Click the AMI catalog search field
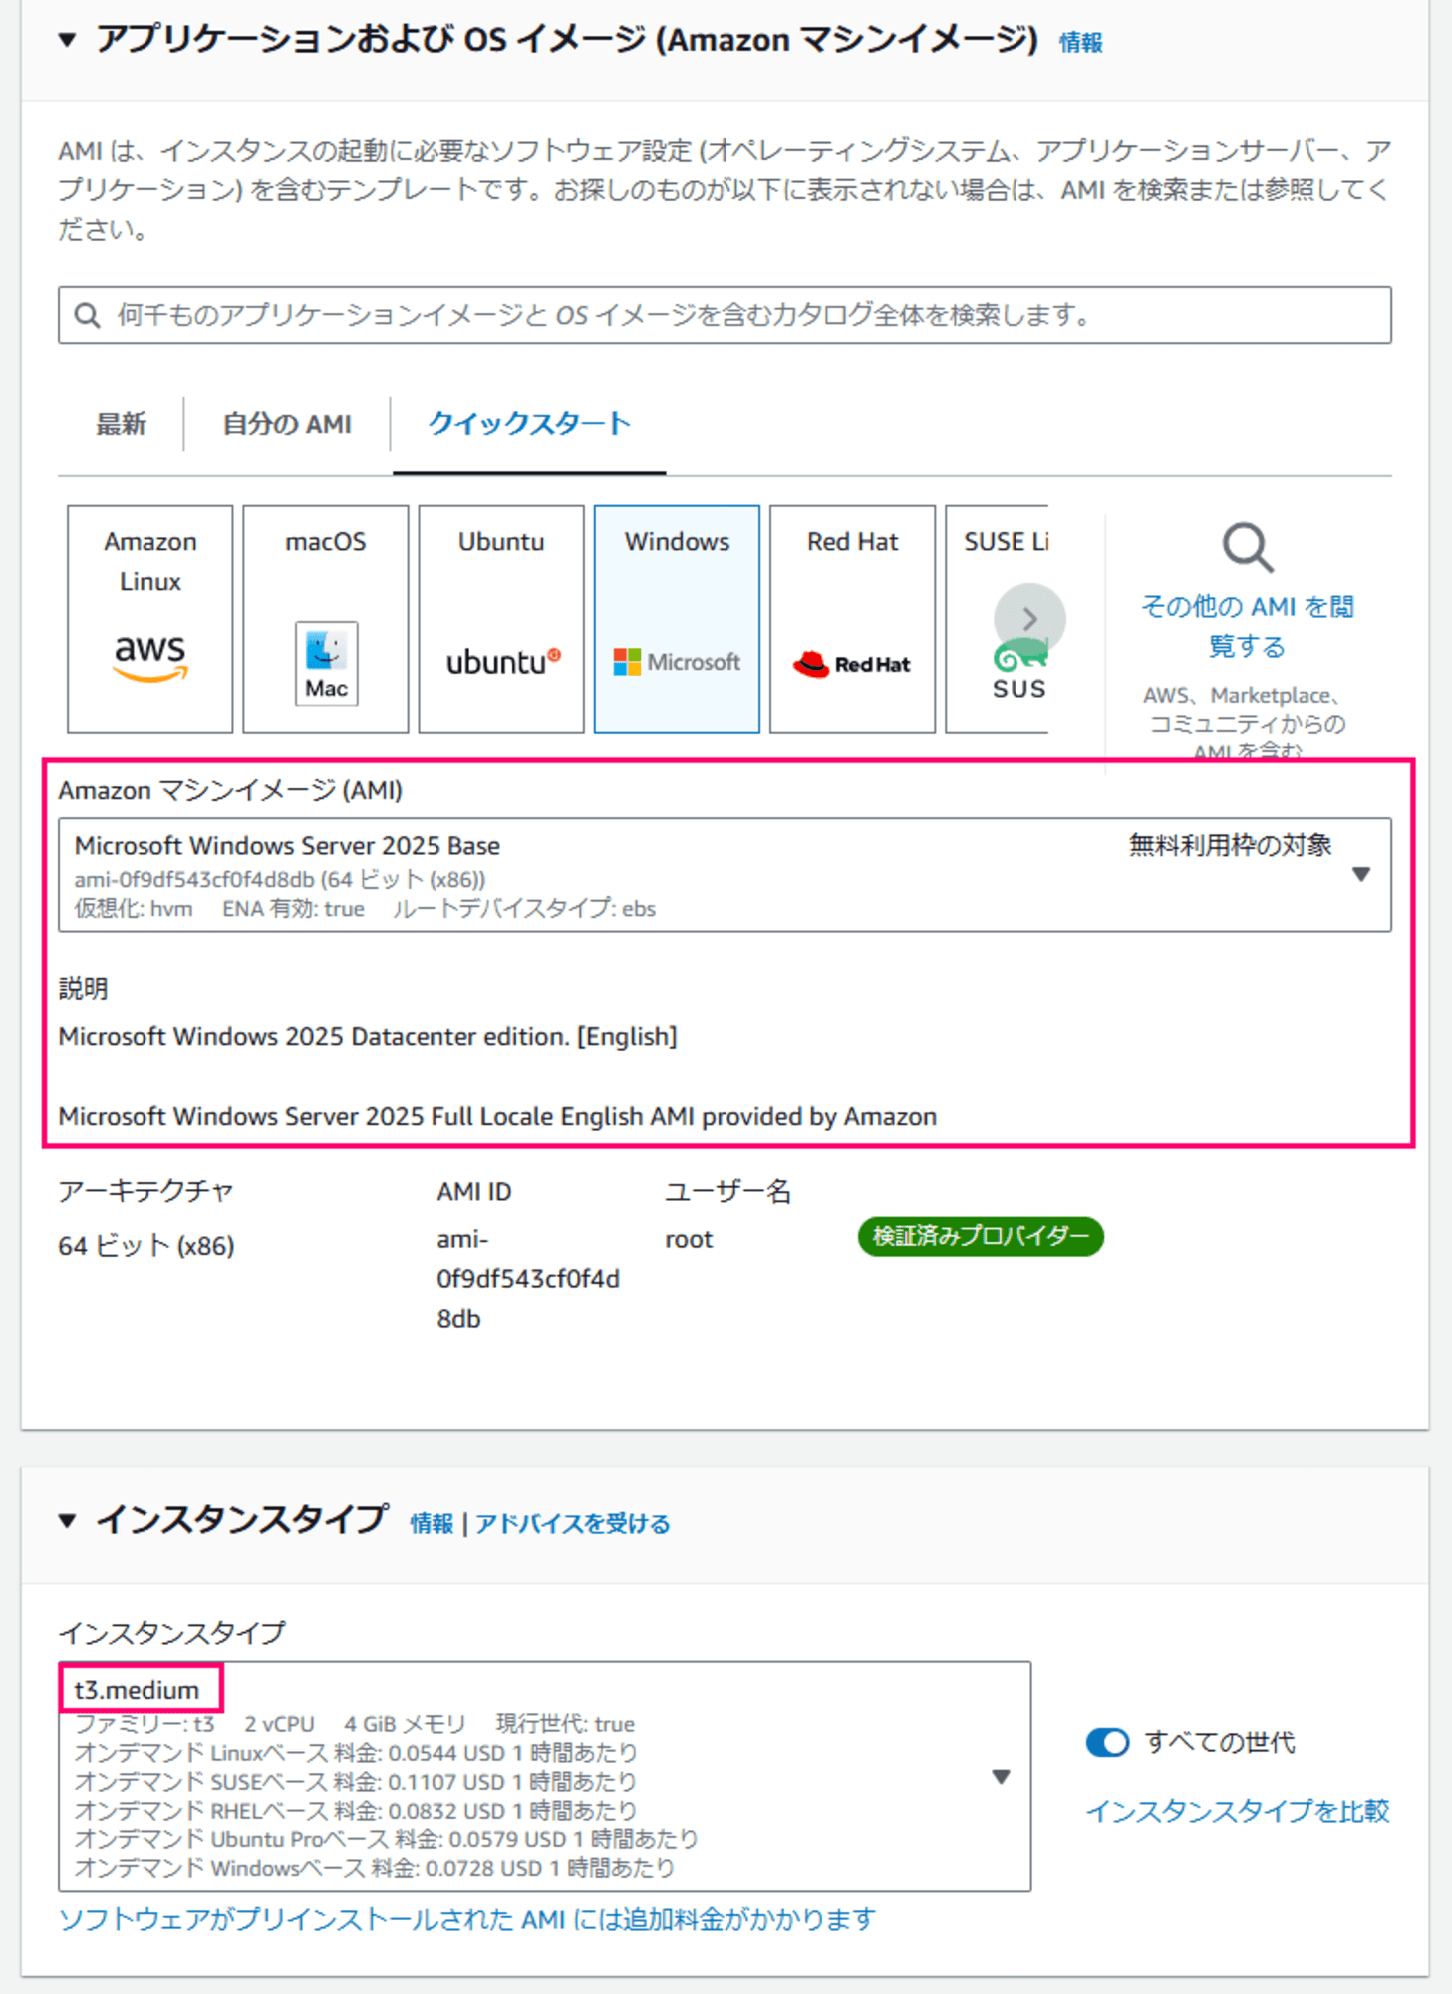 (725, 316)
